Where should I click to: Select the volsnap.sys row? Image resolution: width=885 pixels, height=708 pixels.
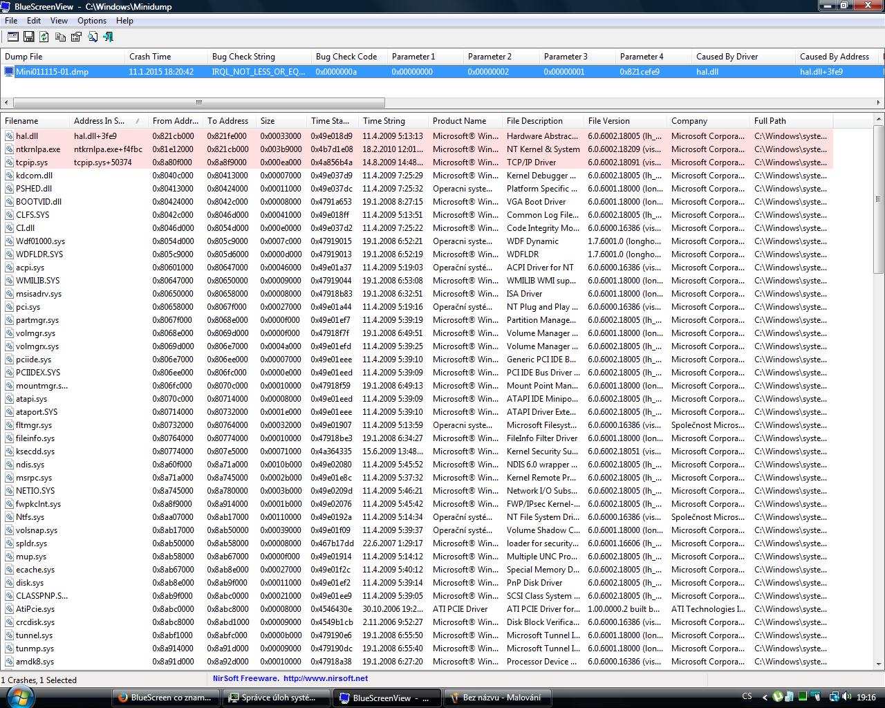click(417, 530)
